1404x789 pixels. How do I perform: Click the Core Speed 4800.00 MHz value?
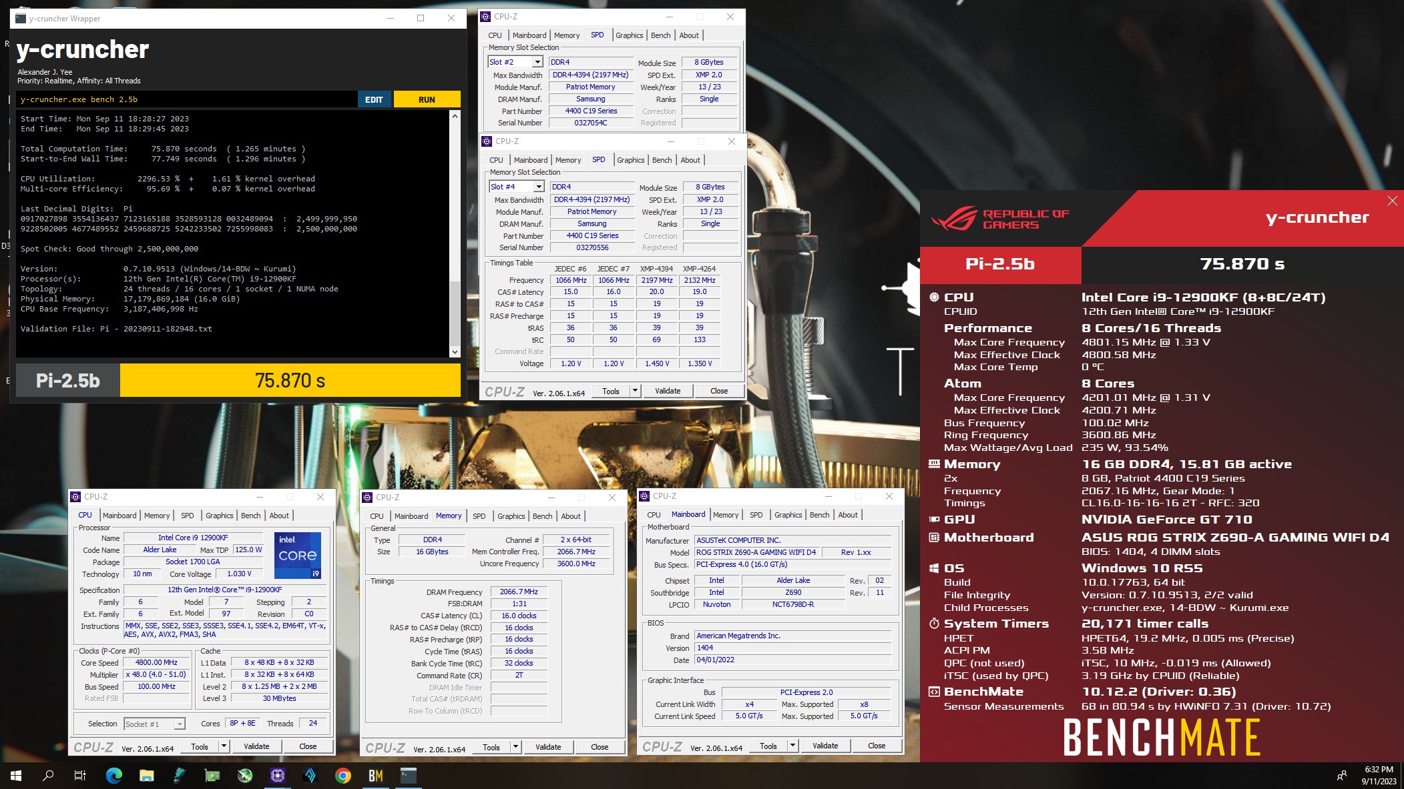point(156,662)
